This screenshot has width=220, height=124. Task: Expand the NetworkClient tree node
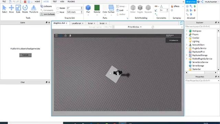(187, 45)
